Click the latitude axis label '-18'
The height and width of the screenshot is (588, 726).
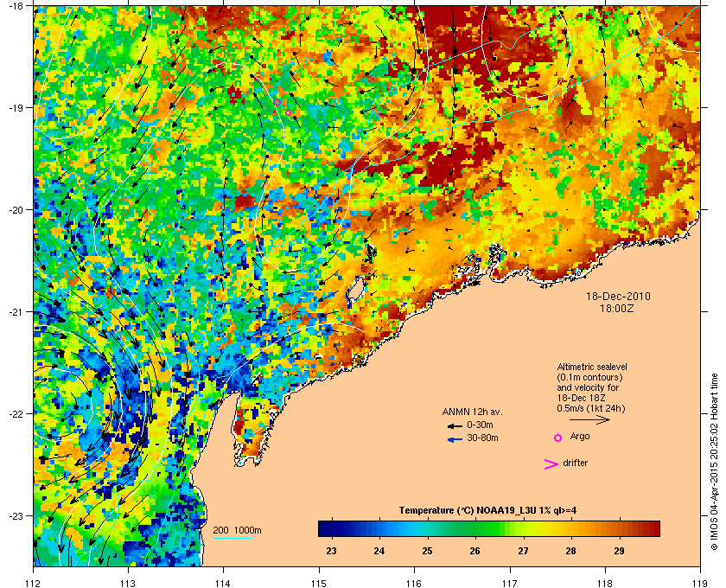(16, 6)
